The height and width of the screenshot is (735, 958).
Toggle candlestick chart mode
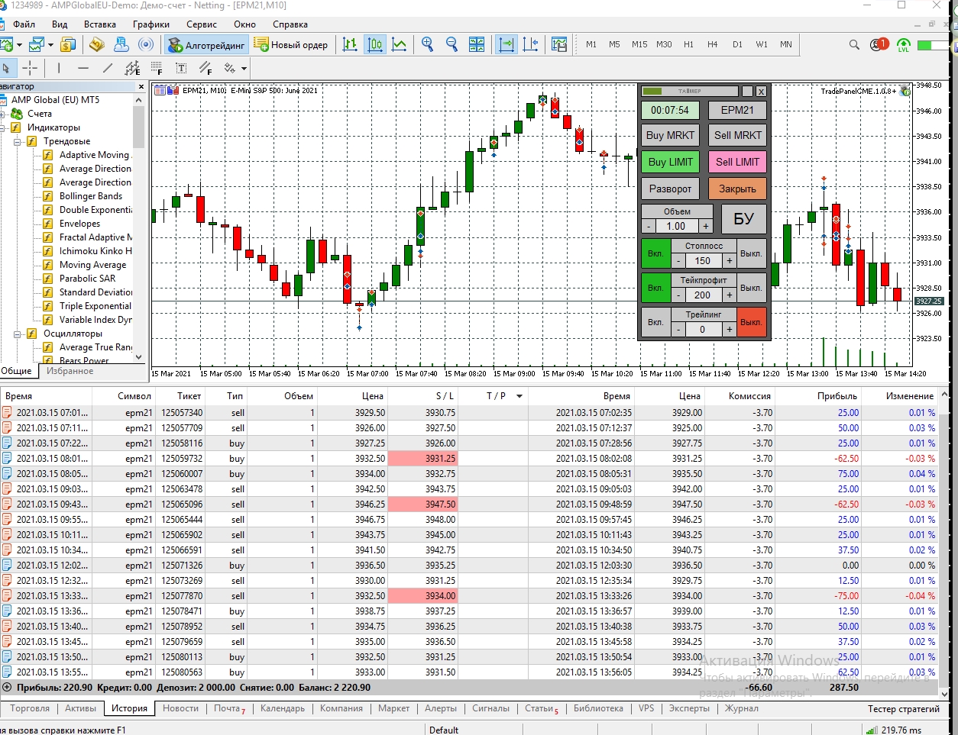tap(374, 44)
